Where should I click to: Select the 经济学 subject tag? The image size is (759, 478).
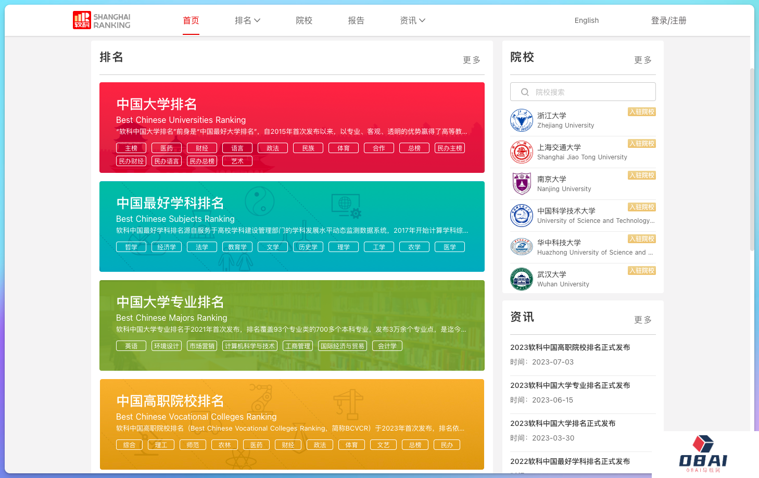pos(167,247)
